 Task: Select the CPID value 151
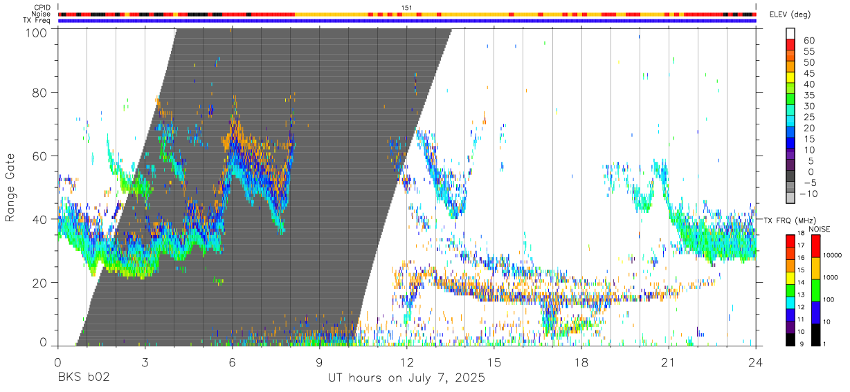point(406,8)
